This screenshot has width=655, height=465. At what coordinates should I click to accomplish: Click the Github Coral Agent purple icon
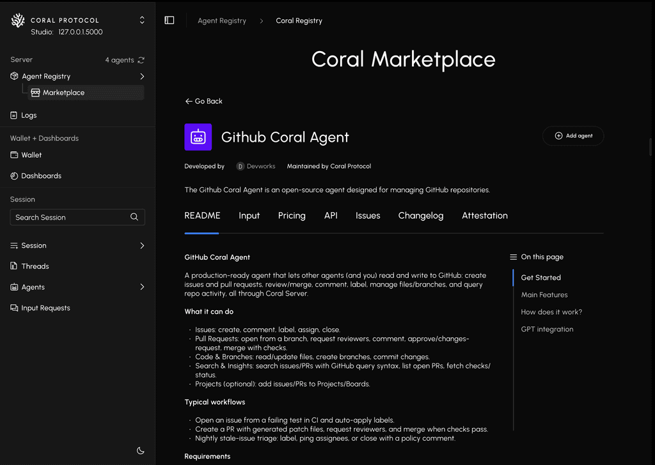click(198, 137)
